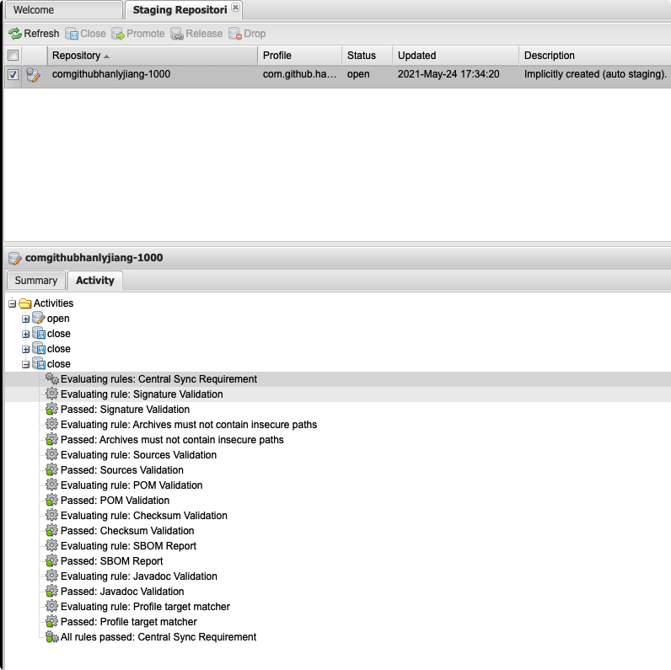Open the Summary tab
The height and width of the screenshot is (670, 671).
pyautogui.click(x=36, y=281)
